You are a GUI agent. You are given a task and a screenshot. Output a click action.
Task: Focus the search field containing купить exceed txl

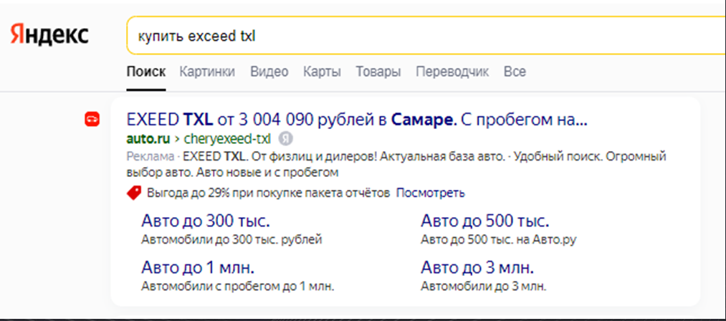tap(426, 36)
